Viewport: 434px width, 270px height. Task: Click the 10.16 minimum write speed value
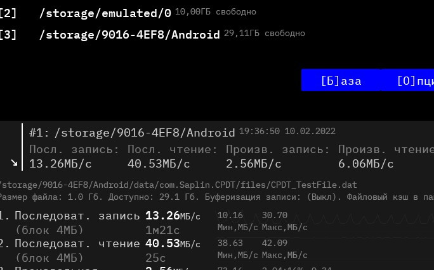(x=230, y=215)
